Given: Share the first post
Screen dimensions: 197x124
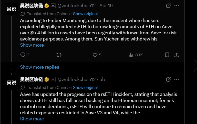Looking at the screenshot, I should pyautogui.click(x=177, y=55).
